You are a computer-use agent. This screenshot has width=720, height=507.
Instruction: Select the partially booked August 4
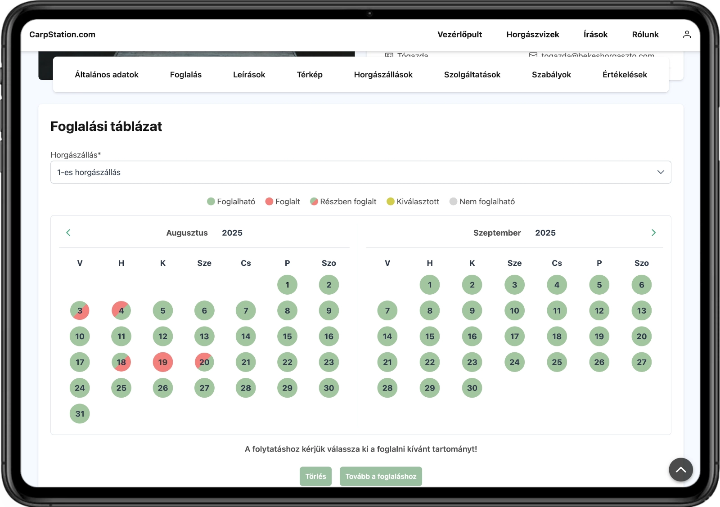pos(121,310)
